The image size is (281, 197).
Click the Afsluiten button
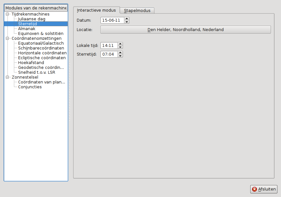pos(264,189)
